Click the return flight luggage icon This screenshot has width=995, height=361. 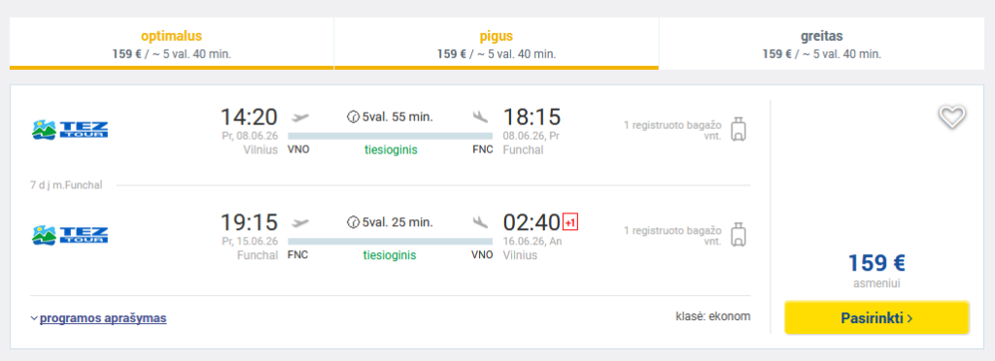coord(738,234)
